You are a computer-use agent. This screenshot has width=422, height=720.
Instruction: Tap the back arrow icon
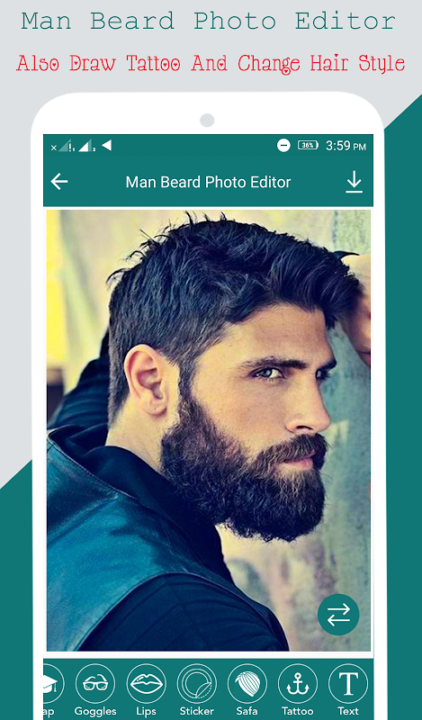pos(59,182)
